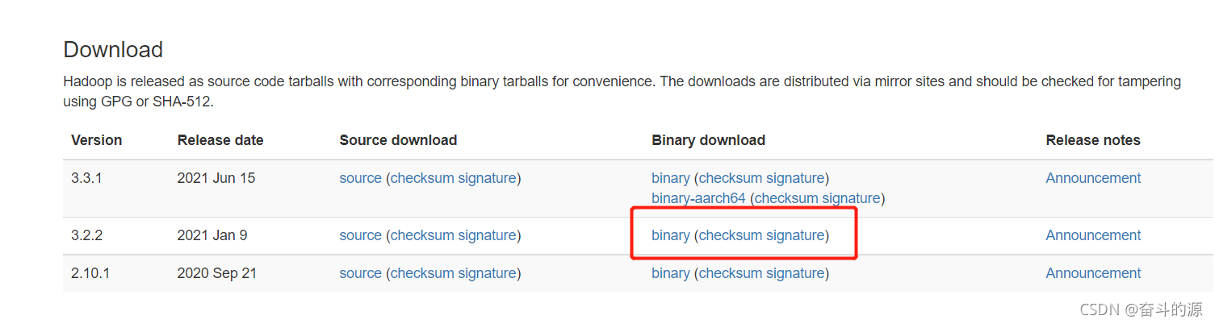
Task: Download the 3.3.1 binary tarball
Action: tap(670, 178)
